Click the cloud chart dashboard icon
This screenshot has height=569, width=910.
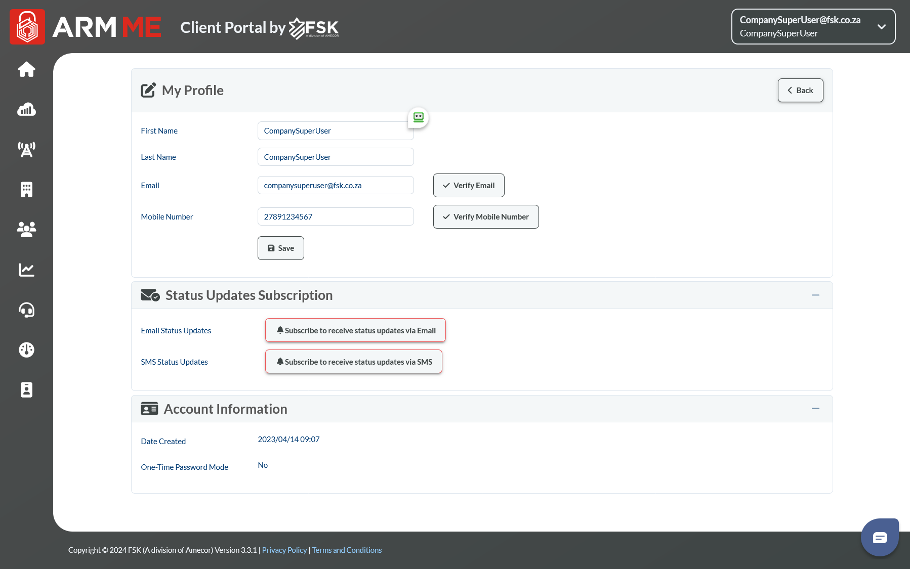coord(26,109)
